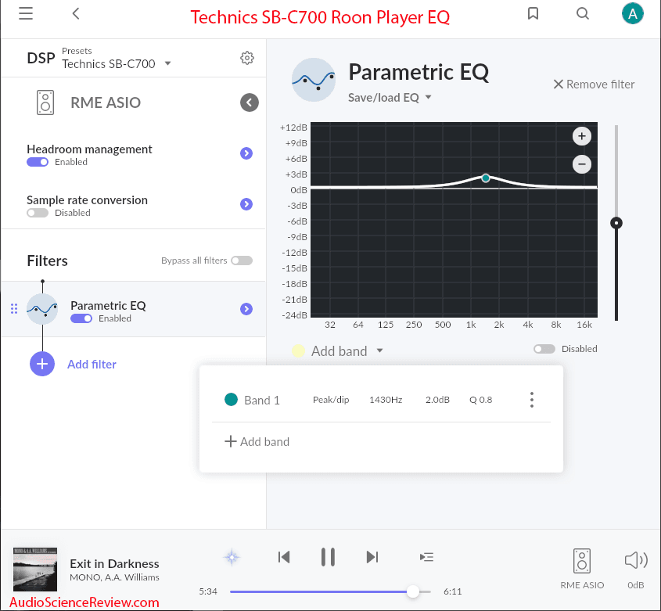
Task: Go back with the left arrow
Action: pos(76,13)
